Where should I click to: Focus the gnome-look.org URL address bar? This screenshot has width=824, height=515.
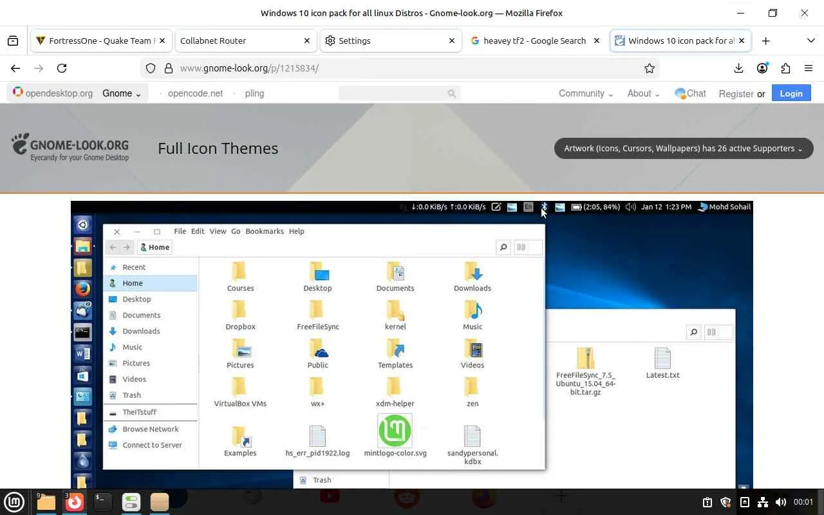pyautogui.click(x=400, y=68)
